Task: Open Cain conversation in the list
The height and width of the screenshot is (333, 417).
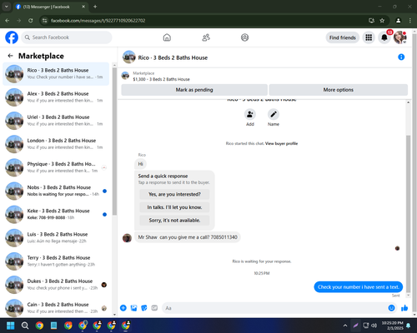Action: 56,307
